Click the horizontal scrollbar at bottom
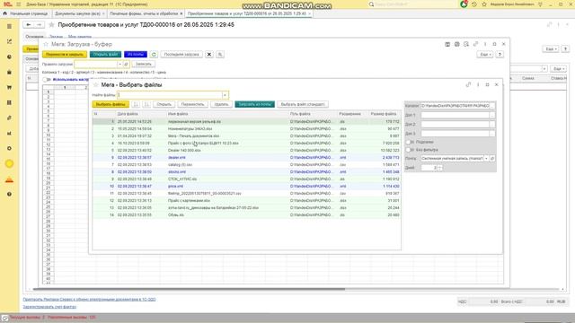Image resolution: width=575 pixels, height=323 pixels. point(189,289)
